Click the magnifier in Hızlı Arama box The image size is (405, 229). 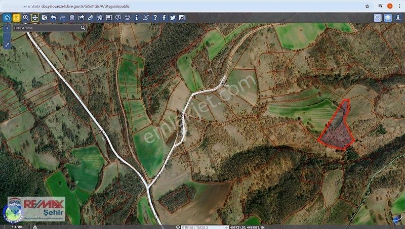point(83,28)
